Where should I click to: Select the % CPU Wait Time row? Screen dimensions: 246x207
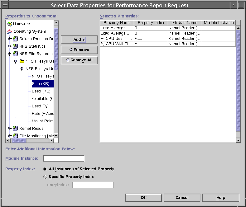click(x=168, y=44)
